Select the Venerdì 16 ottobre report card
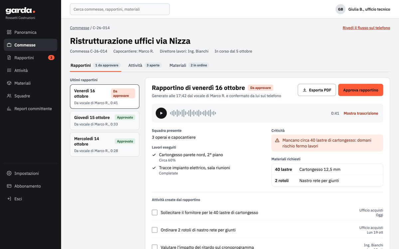 (x=105, y=97)
